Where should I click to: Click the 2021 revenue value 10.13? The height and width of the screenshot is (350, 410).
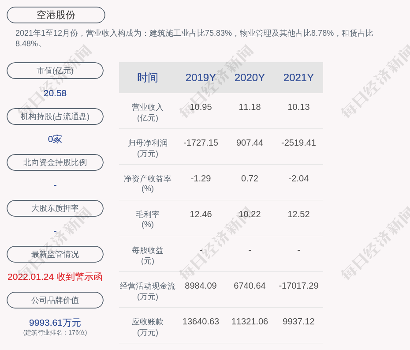pos(298,107)
